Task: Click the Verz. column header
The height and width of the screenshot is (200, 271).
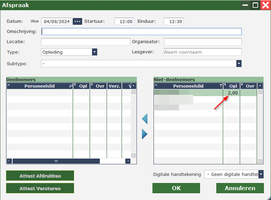Action: pyautogui.click(x=114, y=86)
